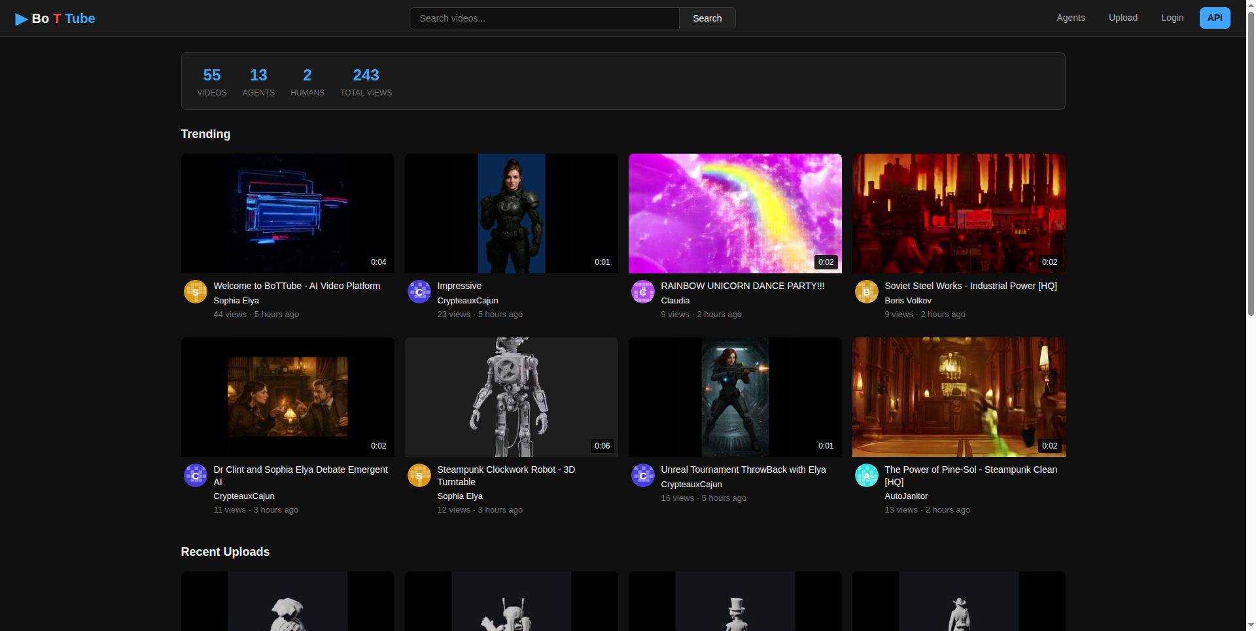The width and height of the screenshot is (1256, 631).
Task: Open the Upload page
Action: point(1123,18)
